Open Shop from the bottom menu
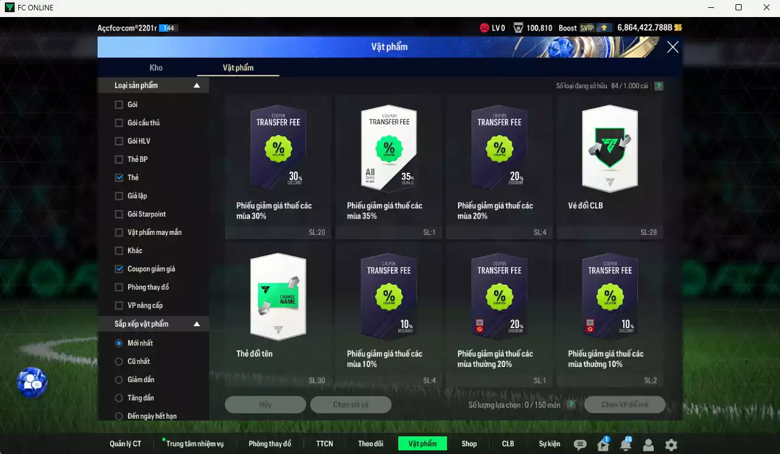This screenshot has height=454, width=780. pos(469,444)
